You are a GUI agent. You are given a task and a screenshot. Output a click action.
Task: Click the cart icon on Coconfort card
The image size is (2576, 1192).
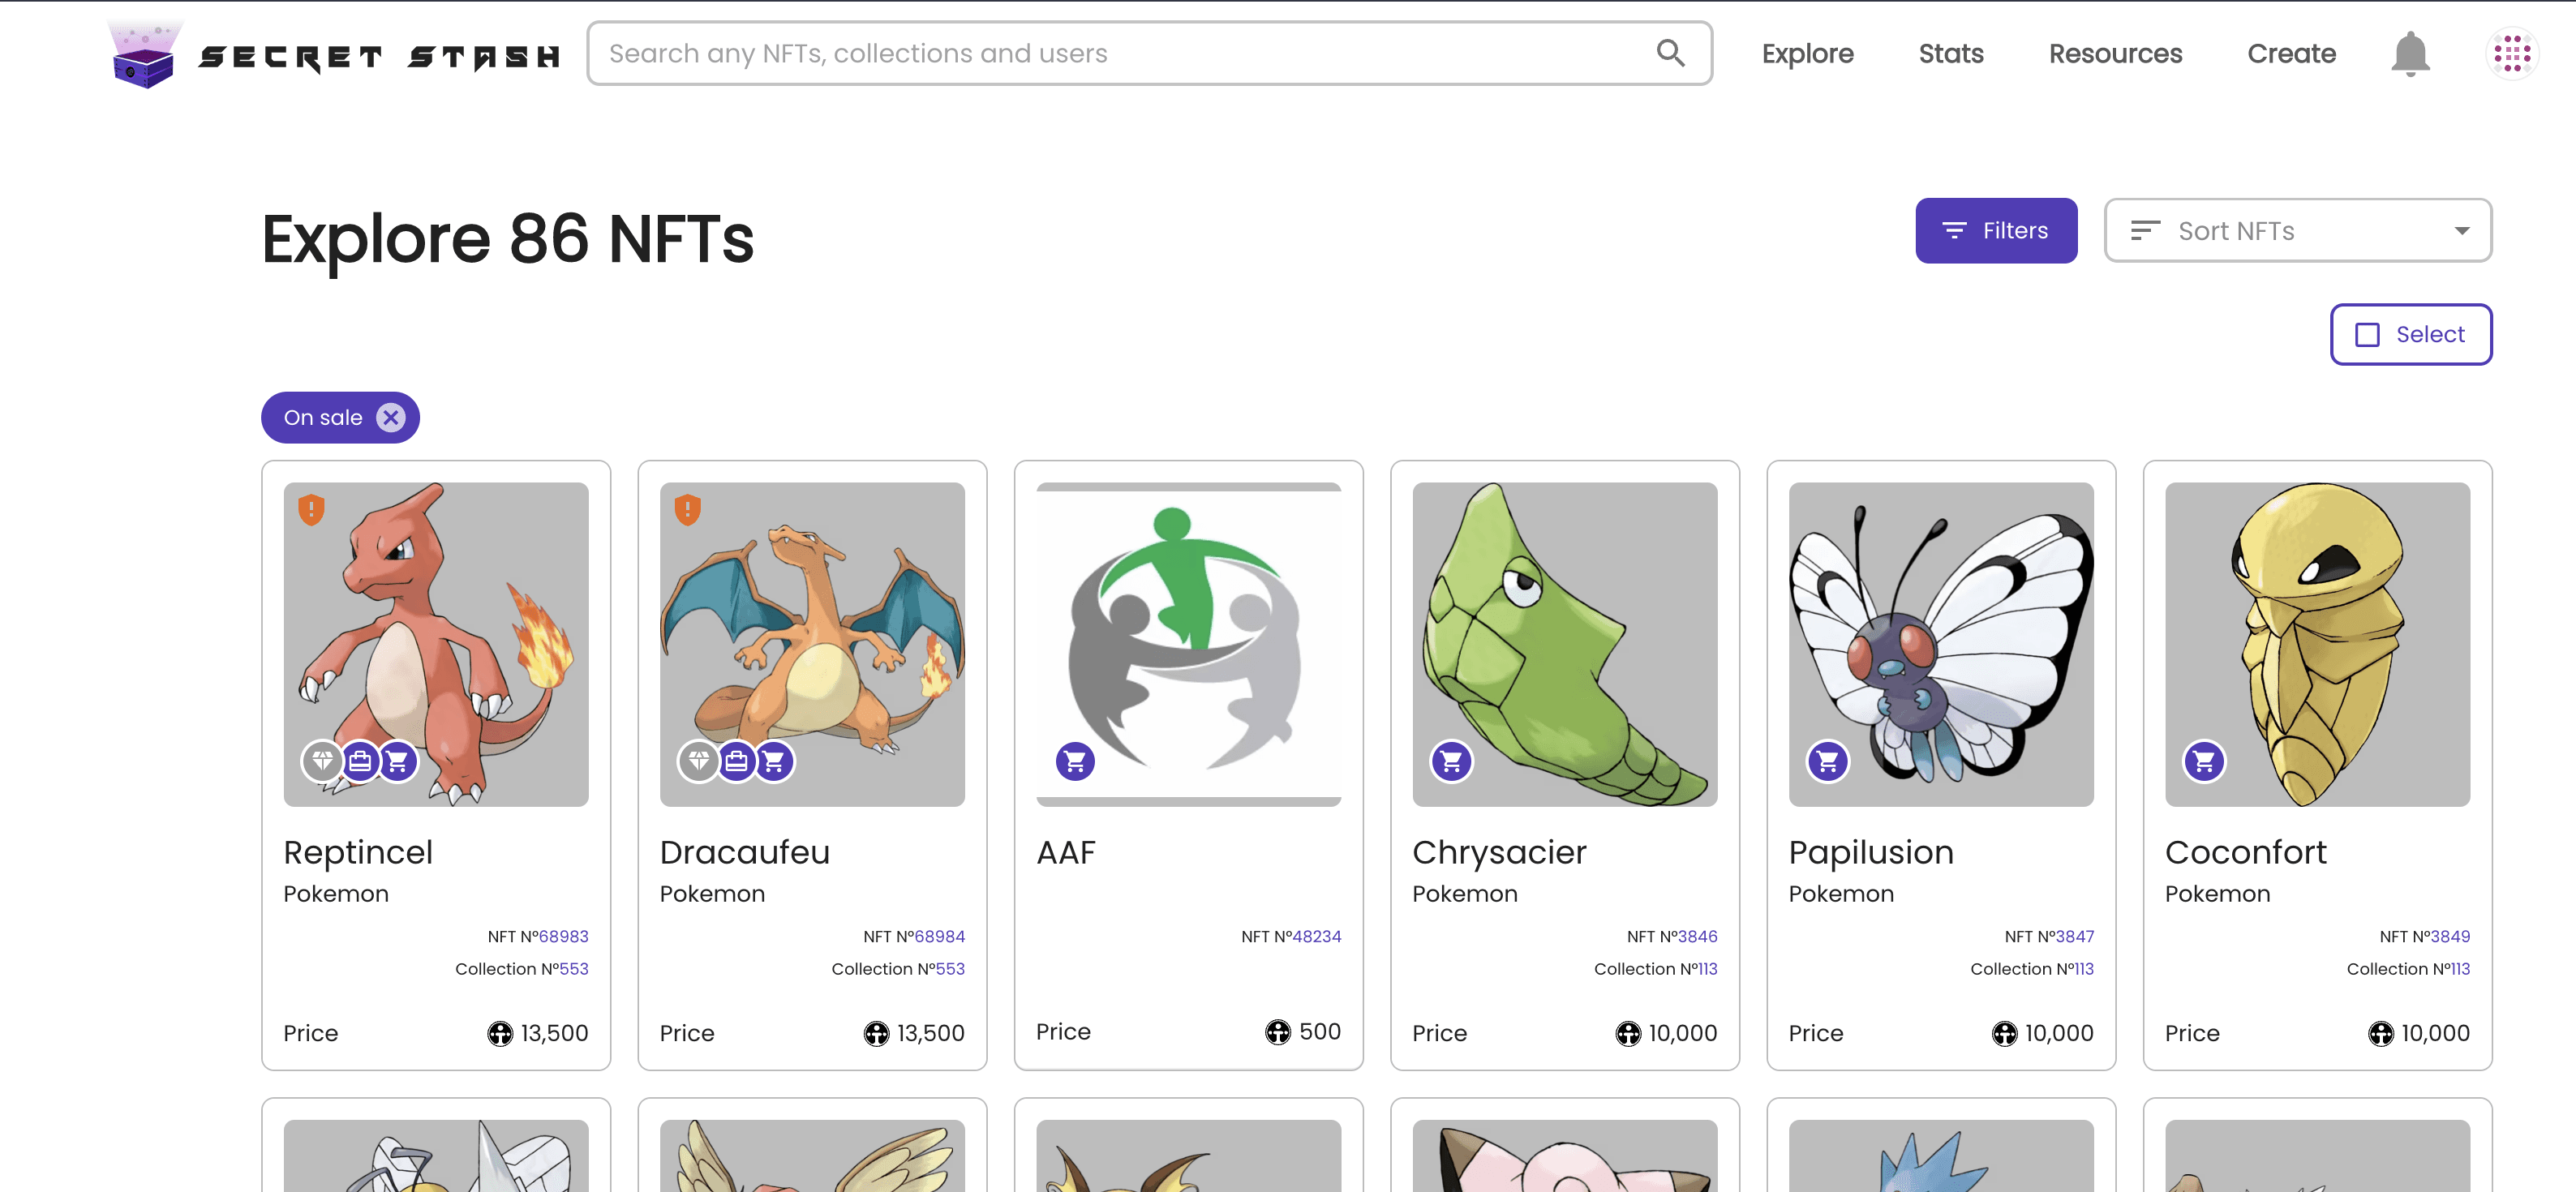(x=2203, y=762)
